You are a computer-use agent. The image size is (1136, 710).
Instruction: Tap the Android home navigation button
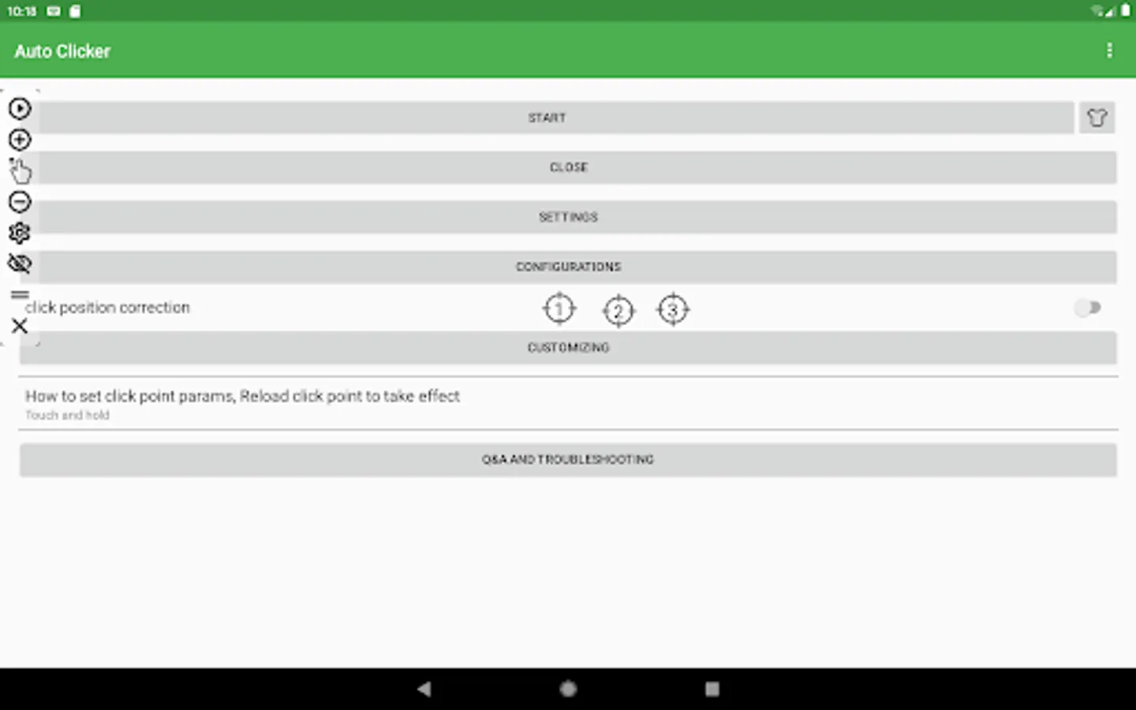[568, 689]
